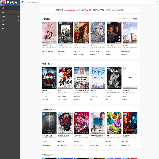Image resolution: width=159 pixels, height=159 pixels.
Task: Click the small icon at the top bar's right end
Action: [157, 2]
